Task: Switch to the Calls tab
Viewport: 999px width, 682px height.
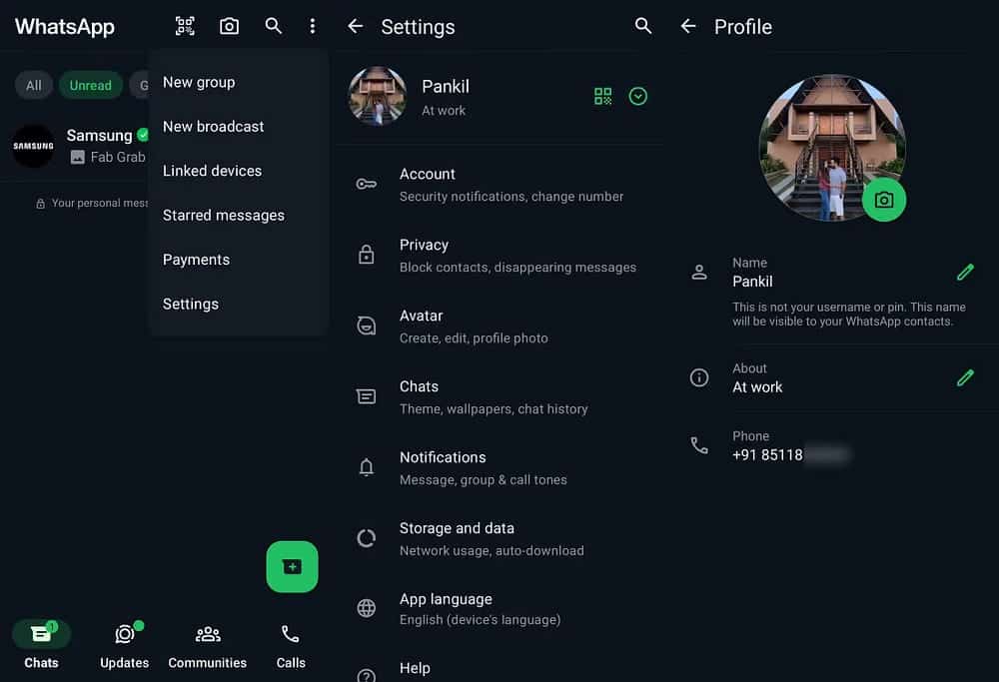Action: pyautogui.click(x=291, y=644)
